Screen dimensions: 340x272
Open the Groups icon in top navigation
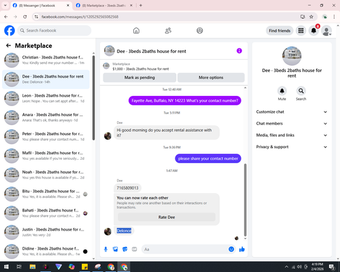point(200,31)
